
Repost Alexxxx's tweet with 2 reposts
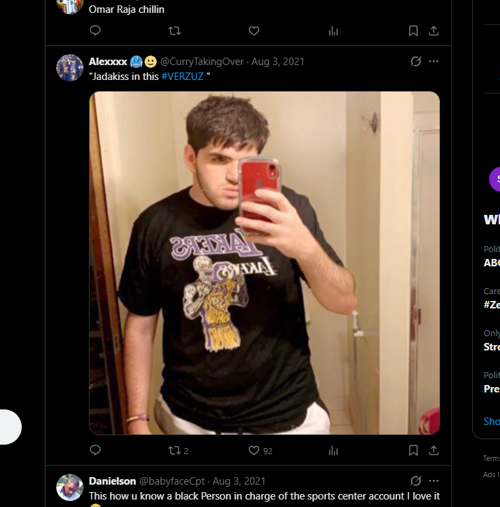[x=178, y=451]
